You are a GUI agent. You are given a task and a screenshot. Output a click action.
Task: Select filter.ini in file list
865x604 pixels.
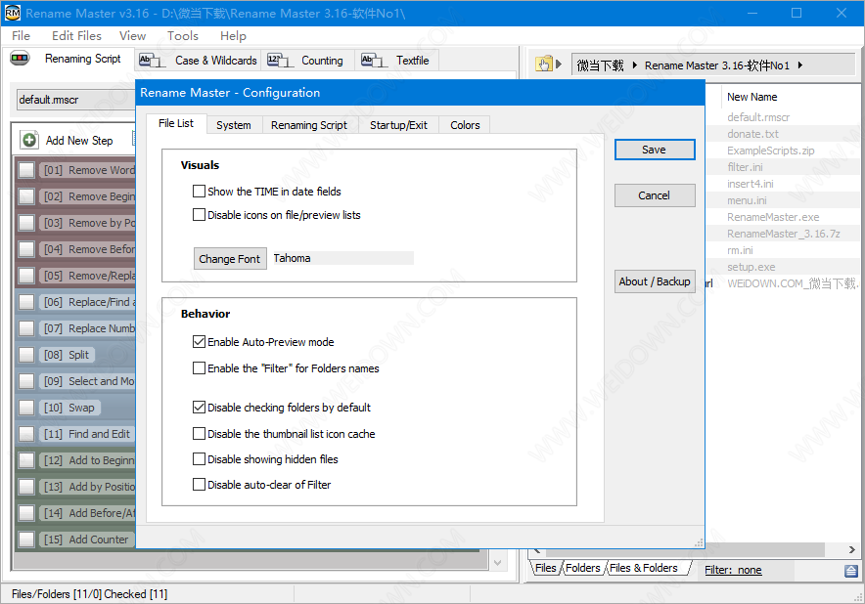(x=745, y=166)
